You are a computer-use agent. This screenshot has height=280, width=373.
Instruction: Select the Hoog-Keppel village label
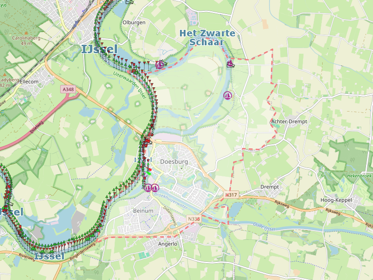coord(336,200)
